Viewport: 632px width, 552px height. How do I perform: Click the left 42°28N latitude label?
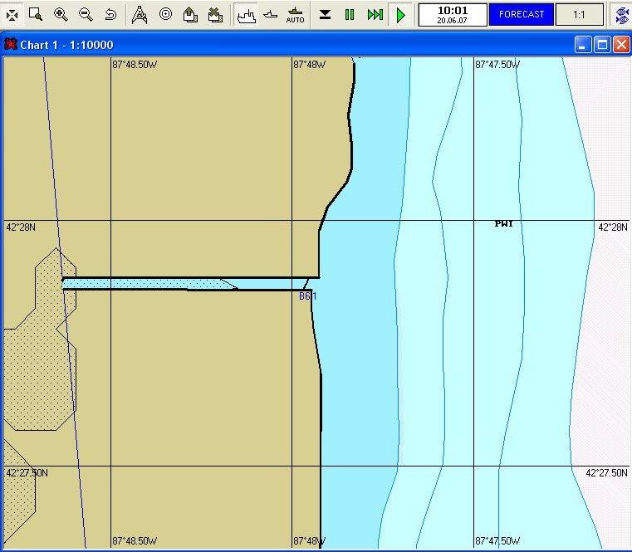coord(21,227)
